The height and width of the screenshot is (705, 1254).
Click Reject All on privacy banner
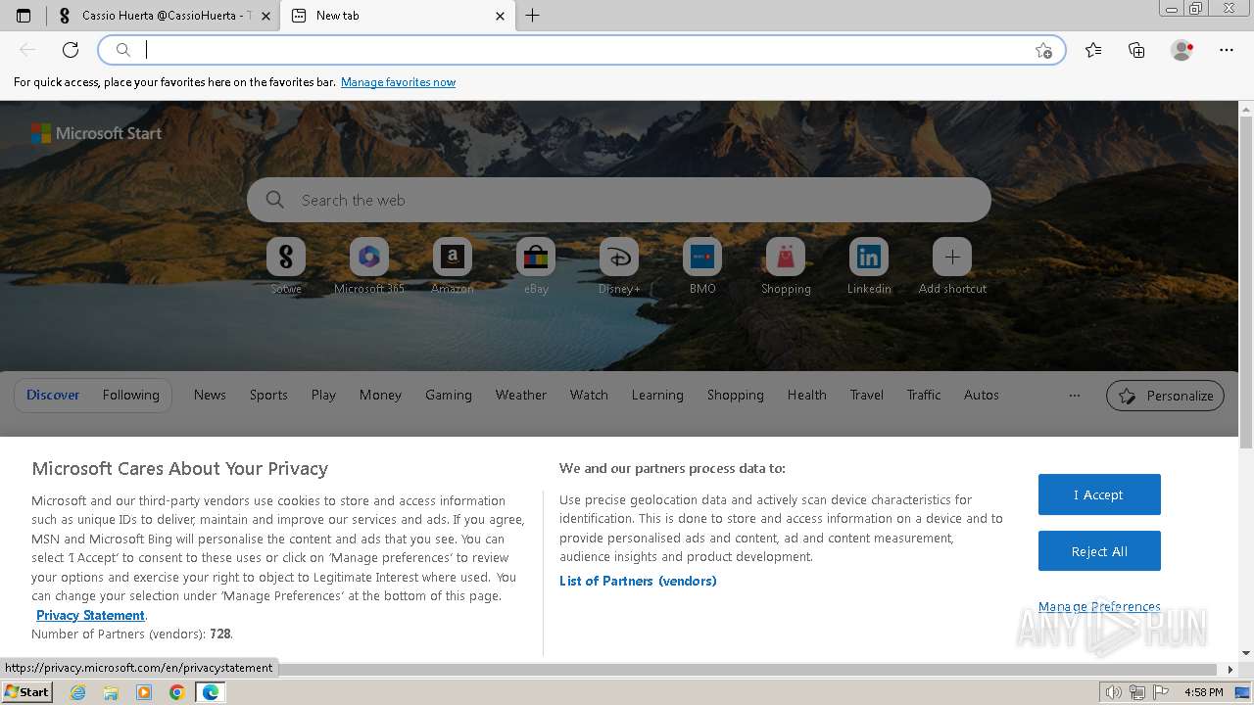coord(1099,551)
